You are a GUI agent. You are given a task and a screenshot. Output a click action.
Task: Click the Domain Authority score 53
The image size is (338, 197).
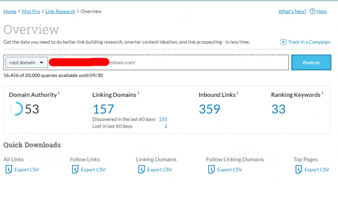[32, 109]
